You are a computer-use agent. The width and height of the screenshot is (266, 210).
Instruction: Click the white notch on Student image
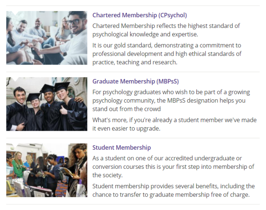click(x=16, y=145)
